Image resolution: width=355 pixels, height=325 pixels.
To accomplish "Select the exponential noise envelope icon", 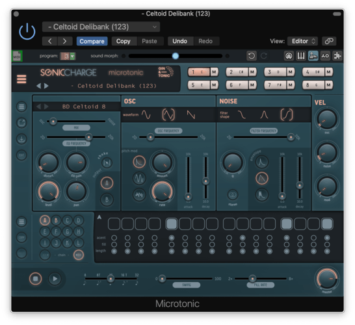I will (x=262, y=162).
